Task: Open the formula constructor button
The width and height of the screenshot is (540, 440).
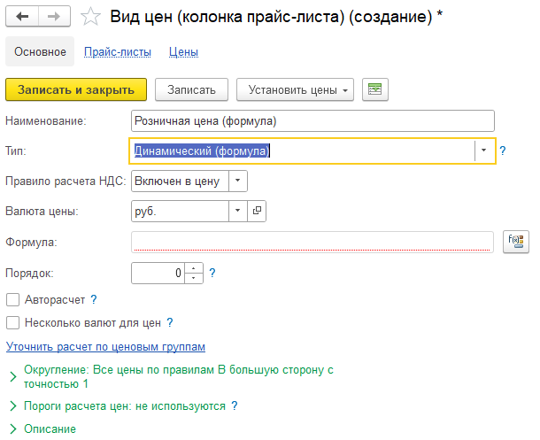Action: (514, 242)
